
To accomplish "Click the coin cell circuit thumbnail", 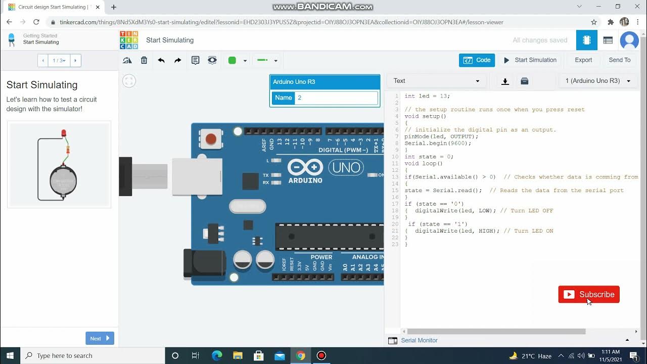I will click(x=59, y=164).
